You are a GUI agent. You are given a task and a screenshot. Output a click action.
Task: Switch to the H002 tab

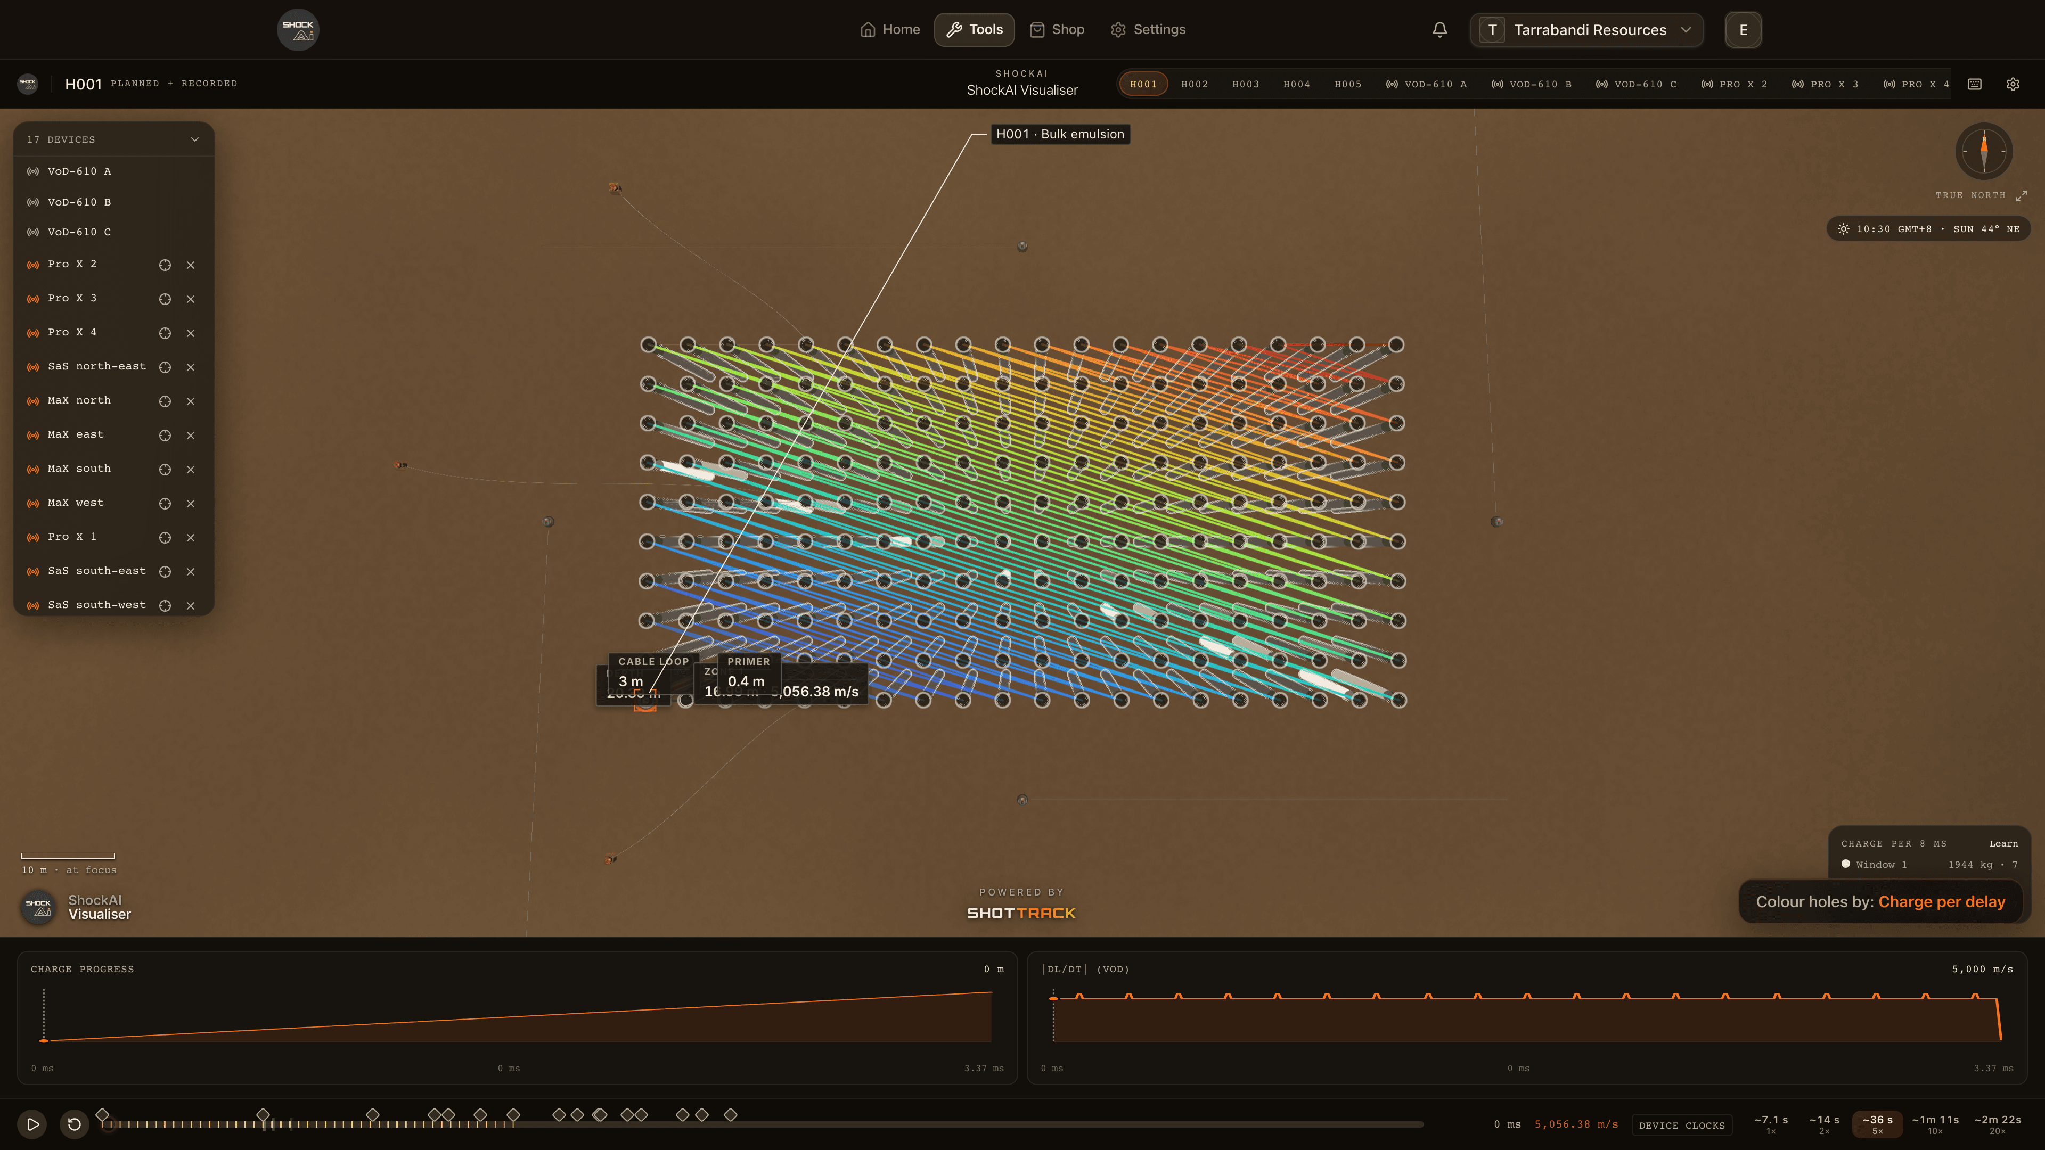(1194, 84)
